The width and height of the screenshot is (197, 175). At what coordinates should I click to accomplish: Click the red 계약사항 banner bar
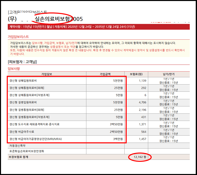pyautogui.click(x=99, y=27)
